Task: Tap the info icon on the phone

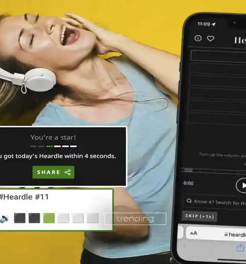Action: coord(198,38)
